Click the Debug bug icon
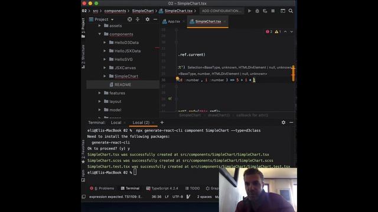 pyautogui.click(x=258, y=11)
